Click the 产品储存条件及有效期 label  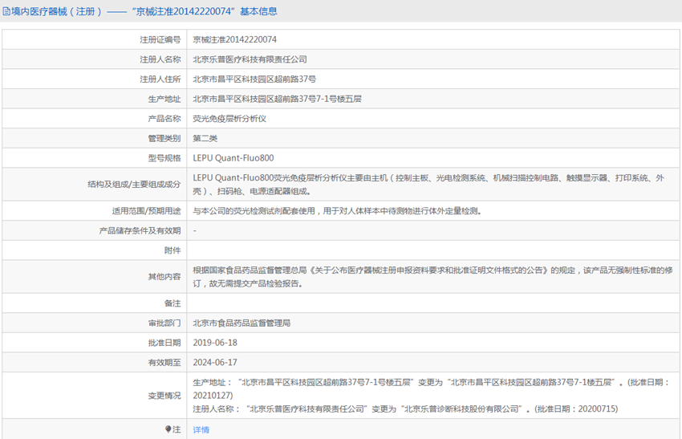point(140,230)
